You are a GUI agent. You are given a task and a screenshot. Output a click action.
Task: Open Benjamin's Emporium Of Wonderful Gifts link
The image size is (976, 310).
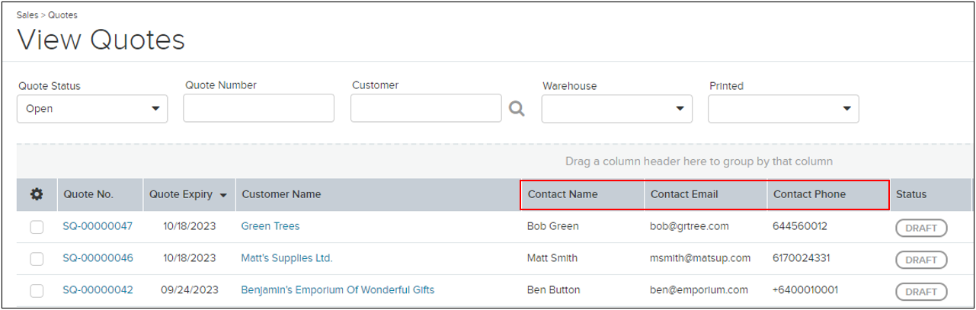338,290
